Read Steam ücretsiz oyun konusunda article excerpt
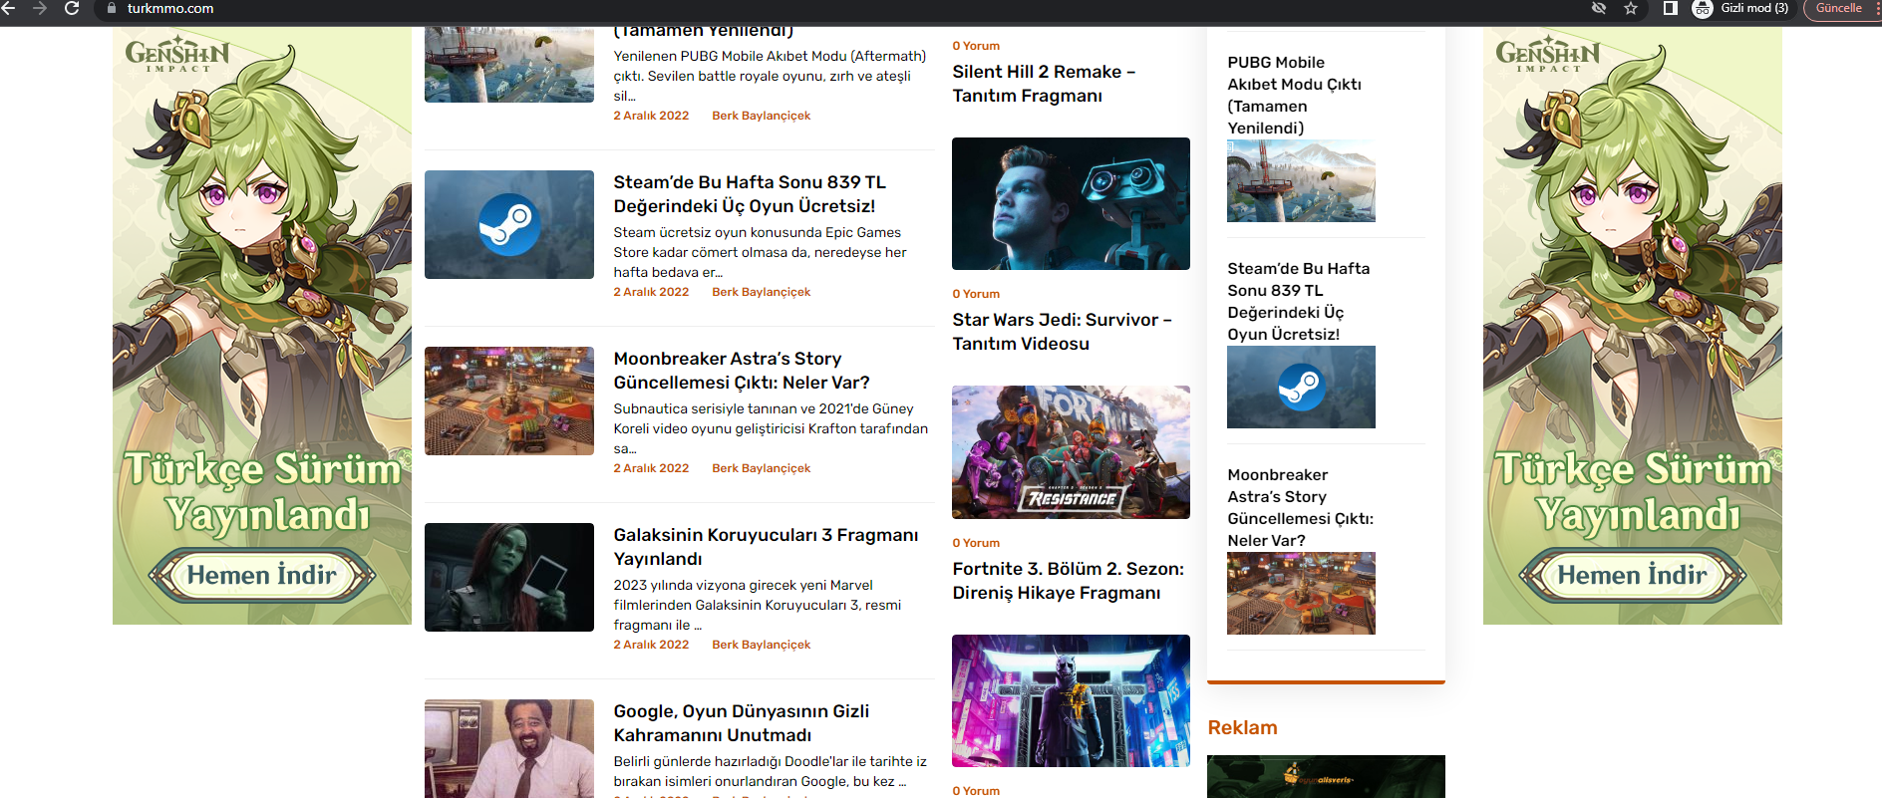The image size is (1882, 798). [x=760, y=252]
